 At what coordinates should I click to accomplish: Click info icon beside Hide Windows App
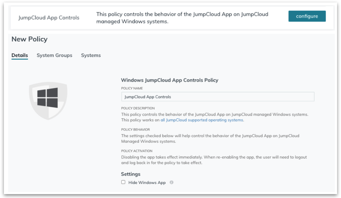[x=171, y=183]
